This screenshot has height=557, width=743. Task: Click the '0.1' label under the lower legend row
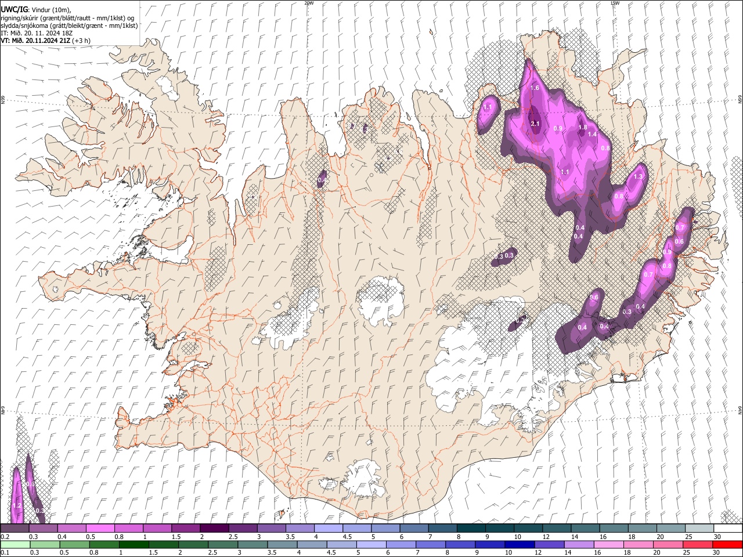click(5, 552)
